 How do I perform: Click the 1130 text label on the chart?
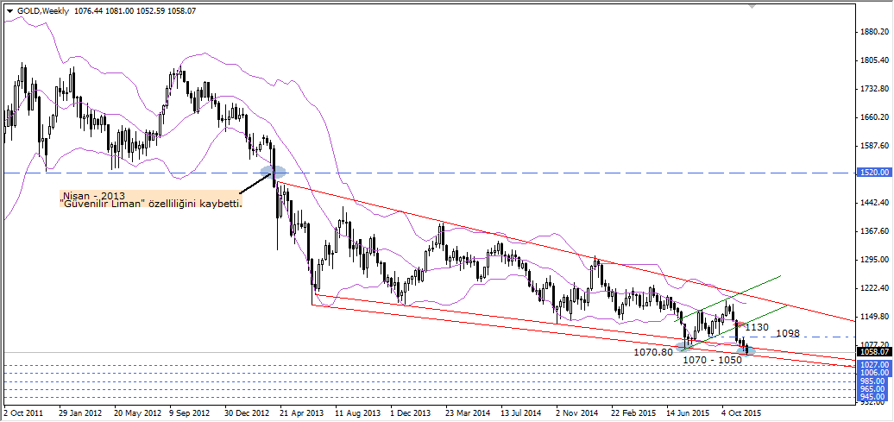point(757,327)
